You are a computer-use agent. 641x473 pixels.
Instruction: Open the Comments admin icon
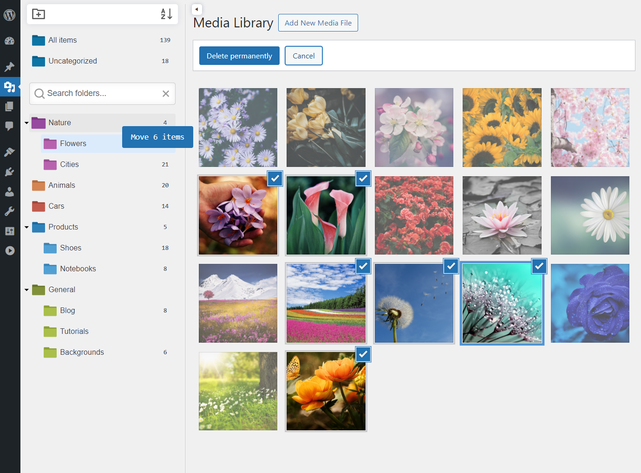point(9,126)
